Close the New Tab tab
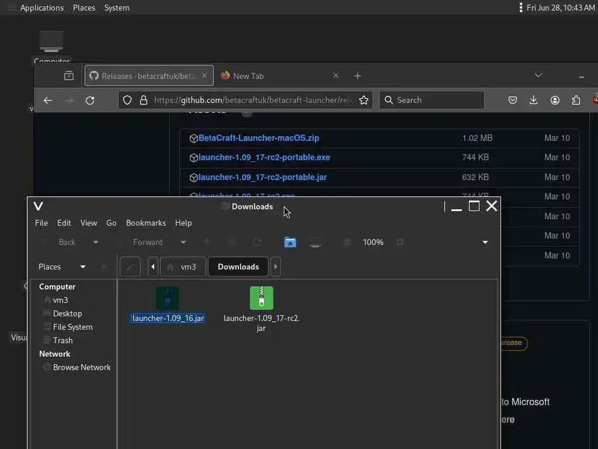 [x=336, y=75]
